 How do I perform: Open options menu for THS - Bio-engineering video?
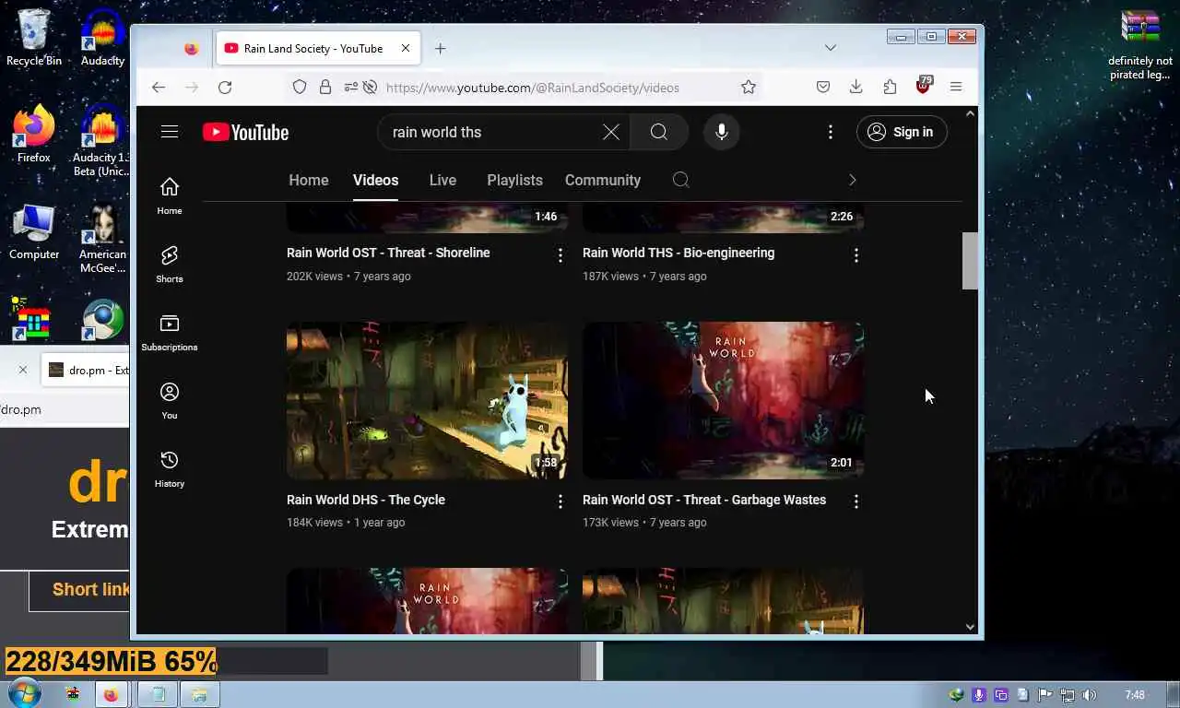[855, 255]
